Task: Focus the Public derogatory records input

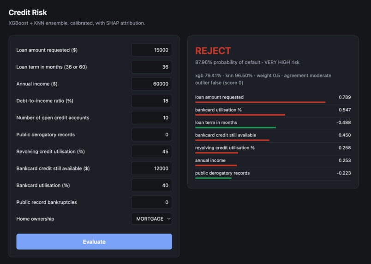Action: pos(152,135)
